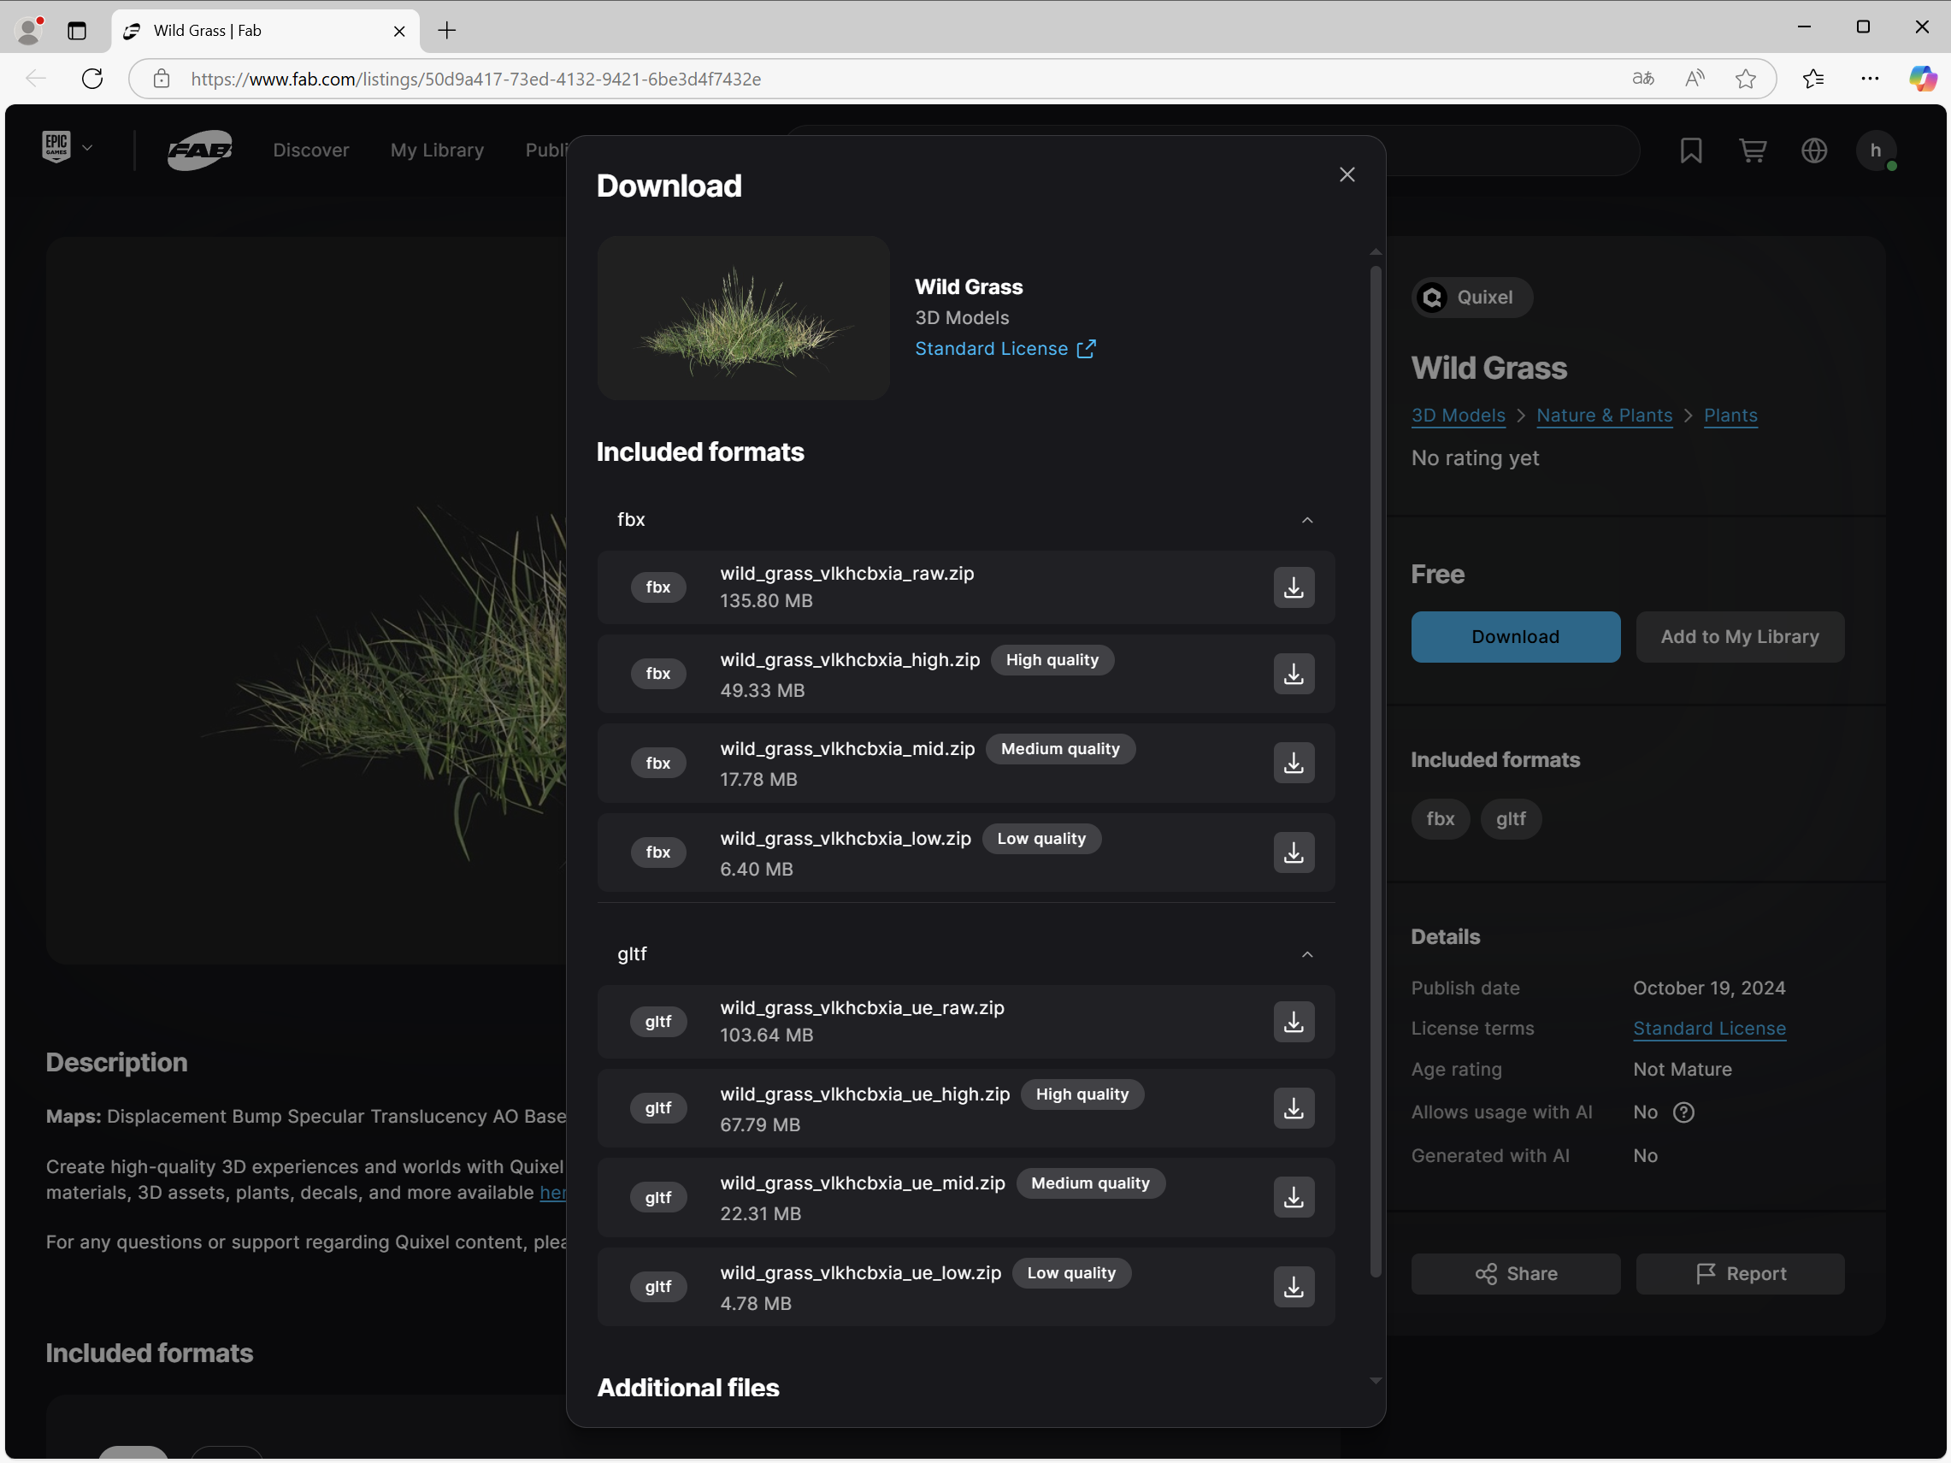The image size is (1951, 1463).
Task: Click the user avatar h icon
Action: (1875, 150)
